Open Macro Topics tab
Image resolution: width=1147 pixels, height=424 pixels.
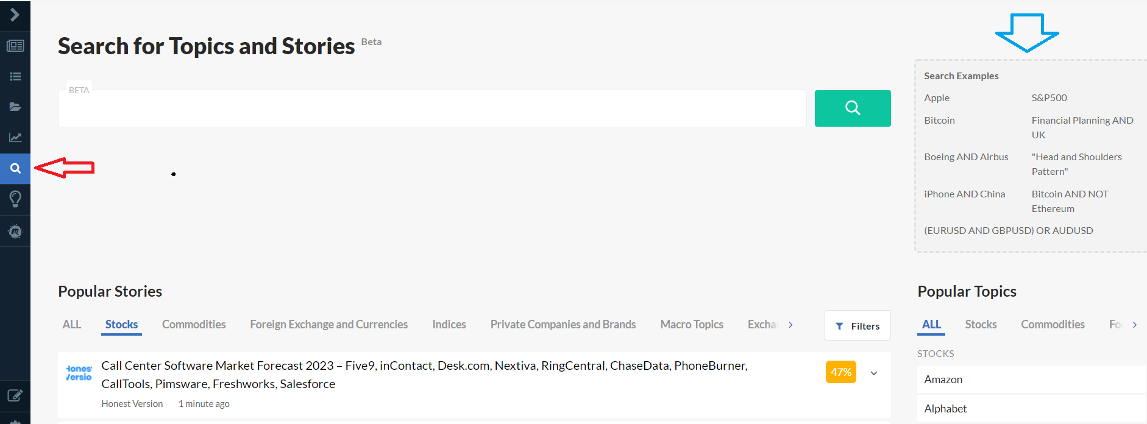click(x=692, y=325)
